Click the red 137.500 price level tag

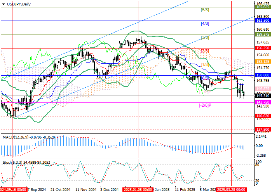click(263, 129)
